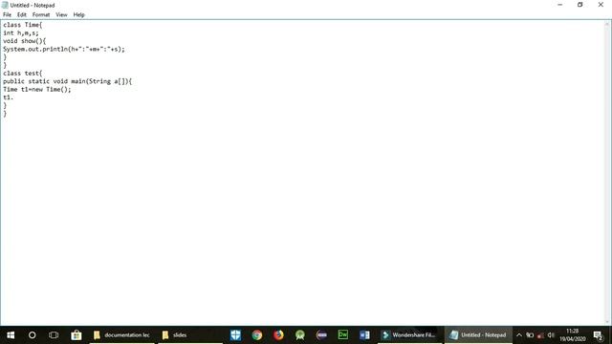Click the line 'Time t1=new Time();'
Image resolution: width=612 pixels, height=344 pixels.
pyautogui.click(x=37, y=89)
